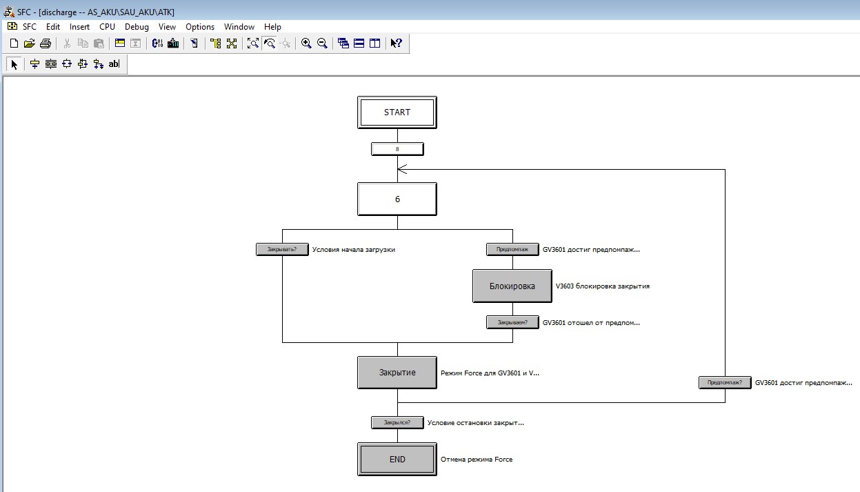Tile windows horizontally with the toolbar icon
The image size is (860, 492).
click(x=359, y=43)
